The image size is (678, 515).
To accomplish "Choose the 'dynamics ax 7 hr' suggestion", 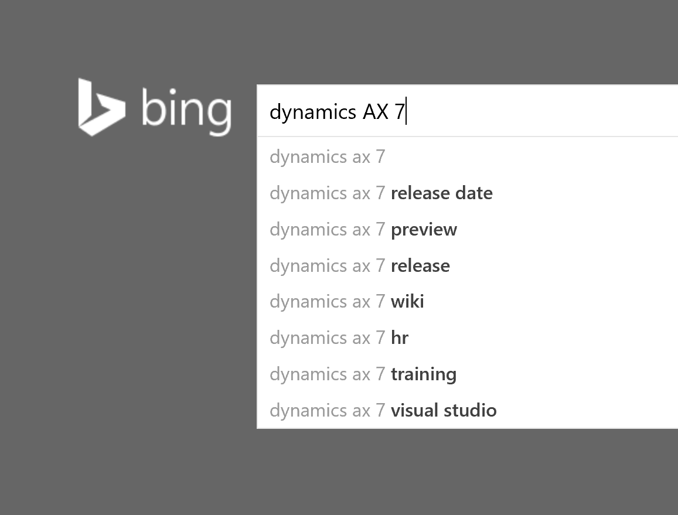I will coord(339,338).
